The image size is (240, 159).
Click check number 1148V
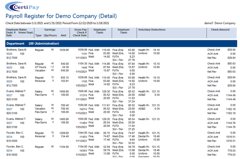pyautogui.click(x=83, y=123)
